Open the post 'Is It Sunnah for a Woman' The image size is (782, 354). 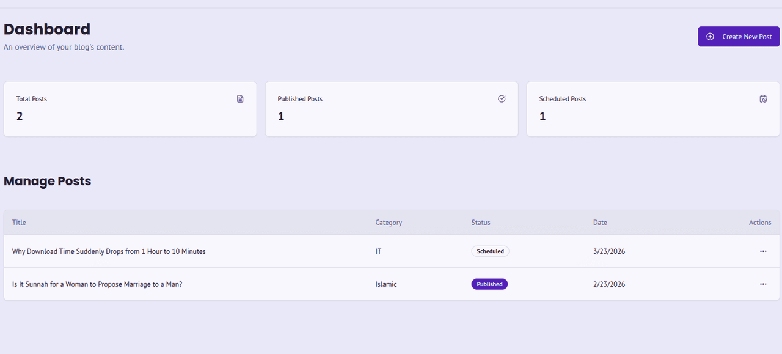click(x=97, y=284)
